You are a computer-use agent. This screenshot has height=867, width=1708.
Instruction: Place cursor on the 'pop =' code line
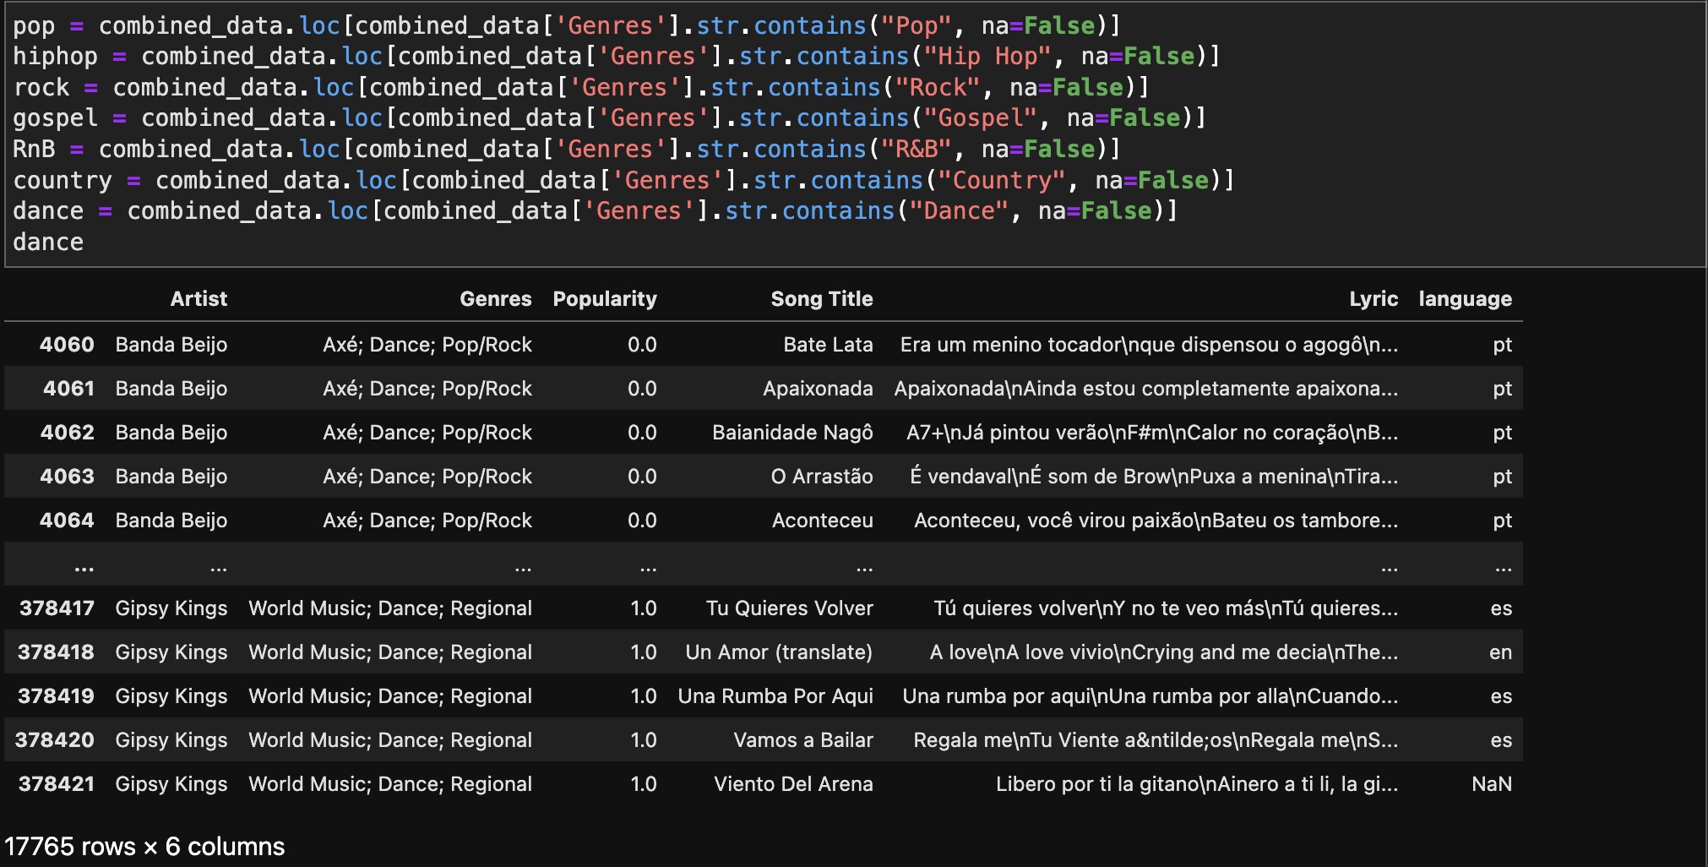567,25
